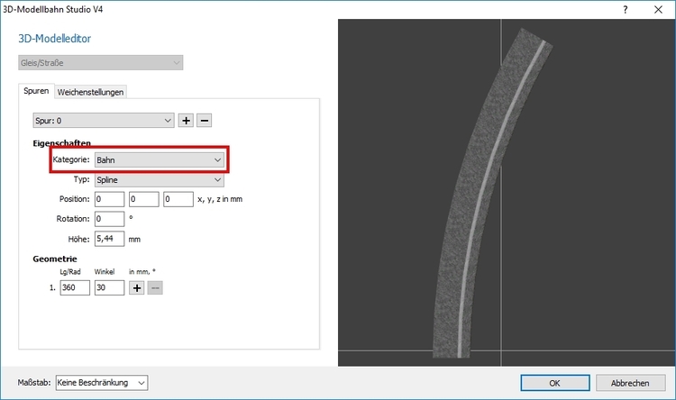Click the 3D-Modelleditor heading
The image size is (676, 400).
coord(55,39)
